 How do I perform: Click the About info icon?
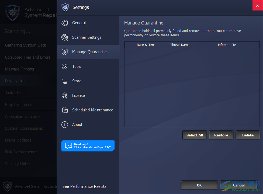(x=65, y=125)
